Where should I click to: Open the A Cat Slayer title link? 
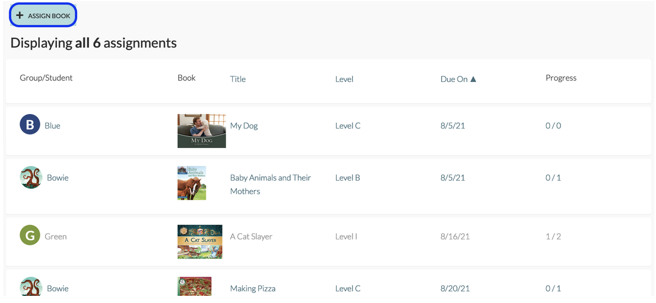pyautogui.click(x=251, y=236)
